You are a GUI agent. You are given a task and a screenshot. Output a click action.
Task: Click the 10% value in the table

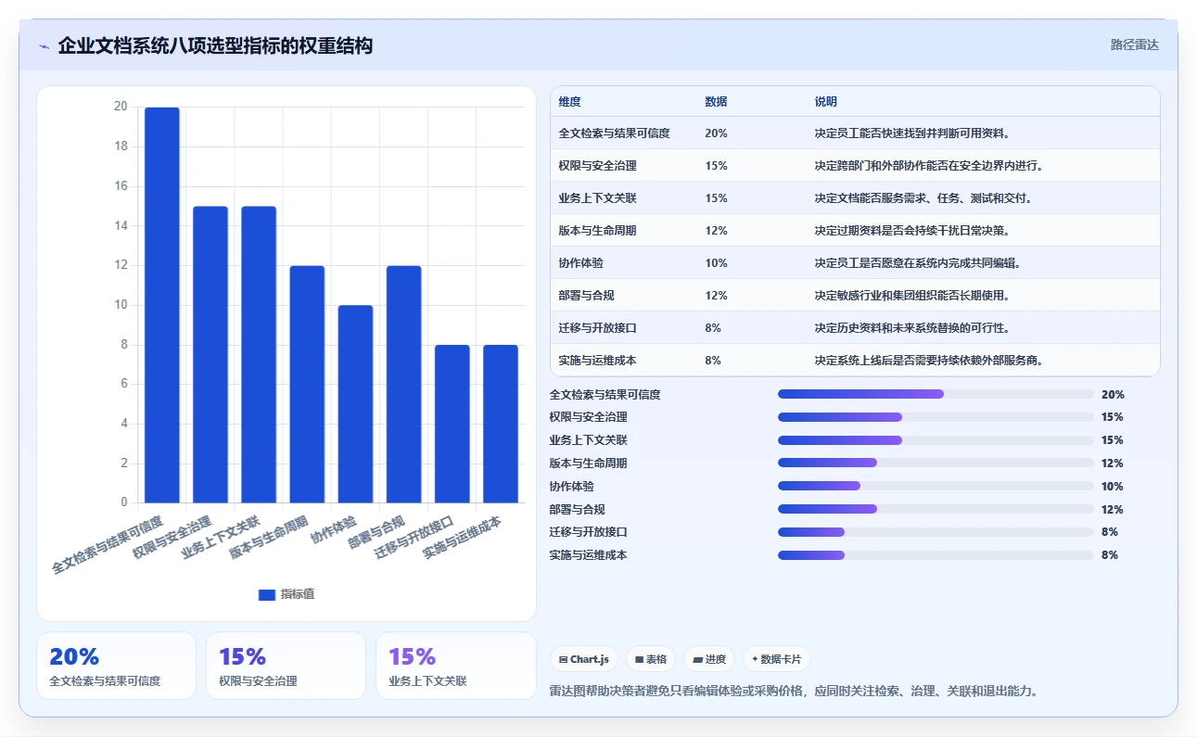pyautogui.click(x=716, y=263)
